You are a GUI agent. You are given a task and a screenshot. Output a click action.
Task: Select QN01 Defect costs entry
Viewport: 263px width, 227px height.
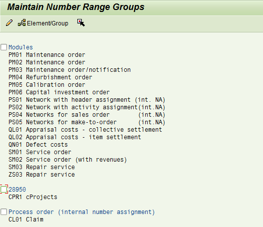pyautogui.click(x=38, y=145)
